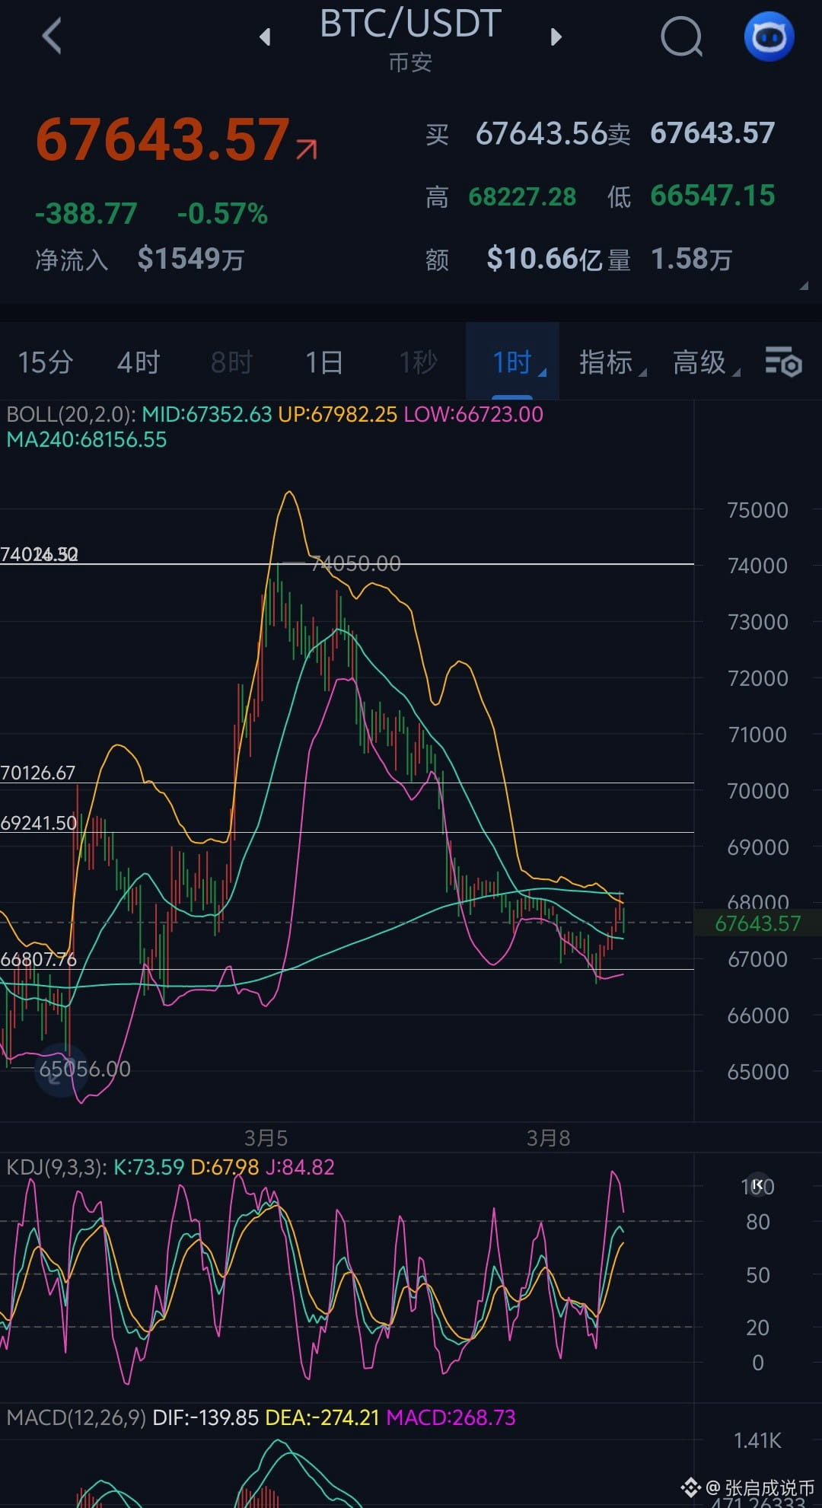Tap the 66807.76 horizontal line label

39,960
